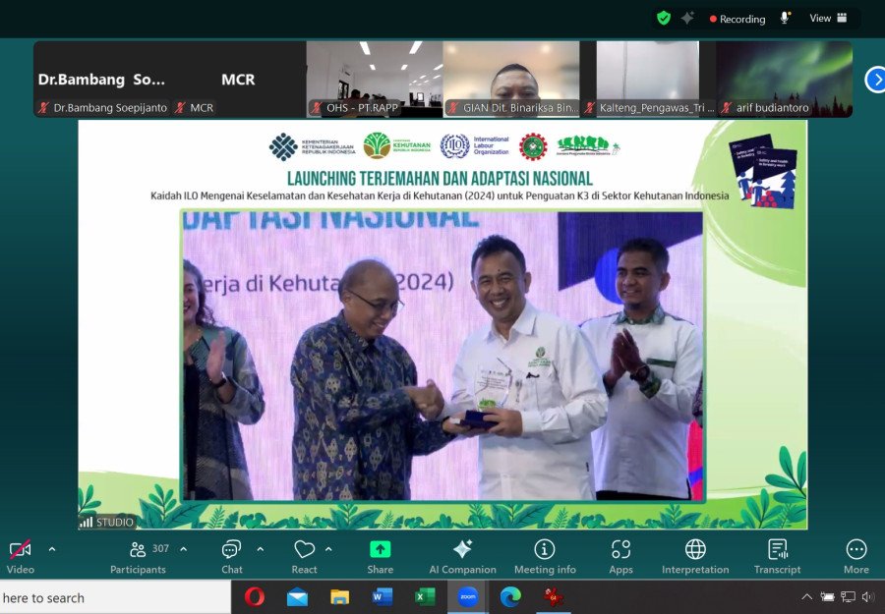Open Microsoft Word from taskbar
This screenshot has width=885, height=614.
[x=383, y=596]
